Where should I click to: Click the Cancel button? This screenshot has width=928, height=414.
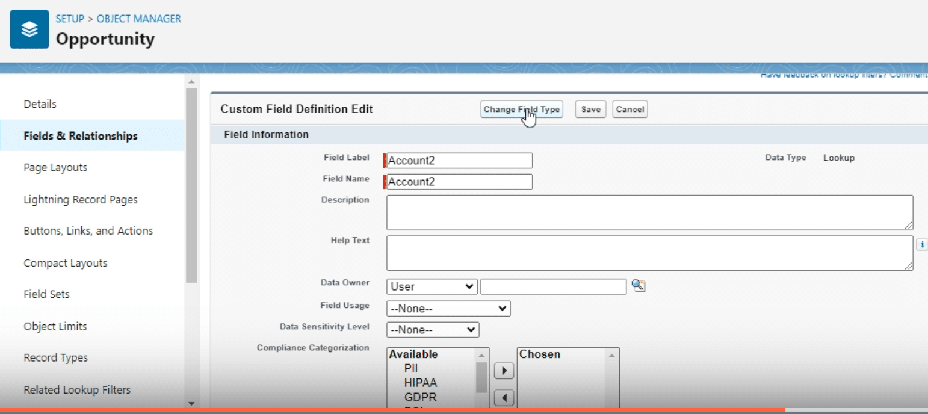click(629, 110)
